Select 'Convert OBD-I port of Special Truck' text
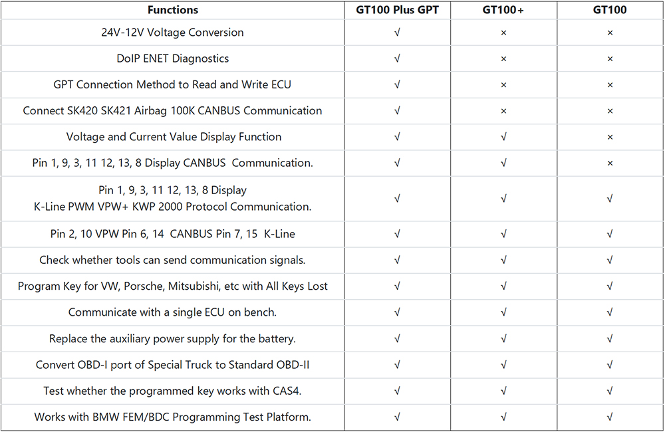Image resolution: width=665 pixels, height=432 pixels. 172,365
